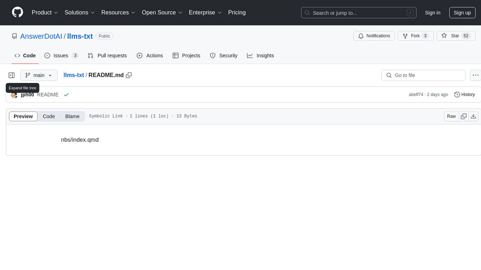Open the llms-txt repository link in header
481x270 pixels.
[80, 36]
